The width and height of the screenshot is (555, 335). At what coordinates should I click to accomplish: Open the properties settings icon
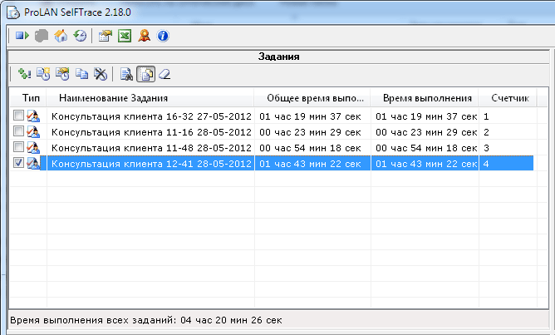click(105, 36)
